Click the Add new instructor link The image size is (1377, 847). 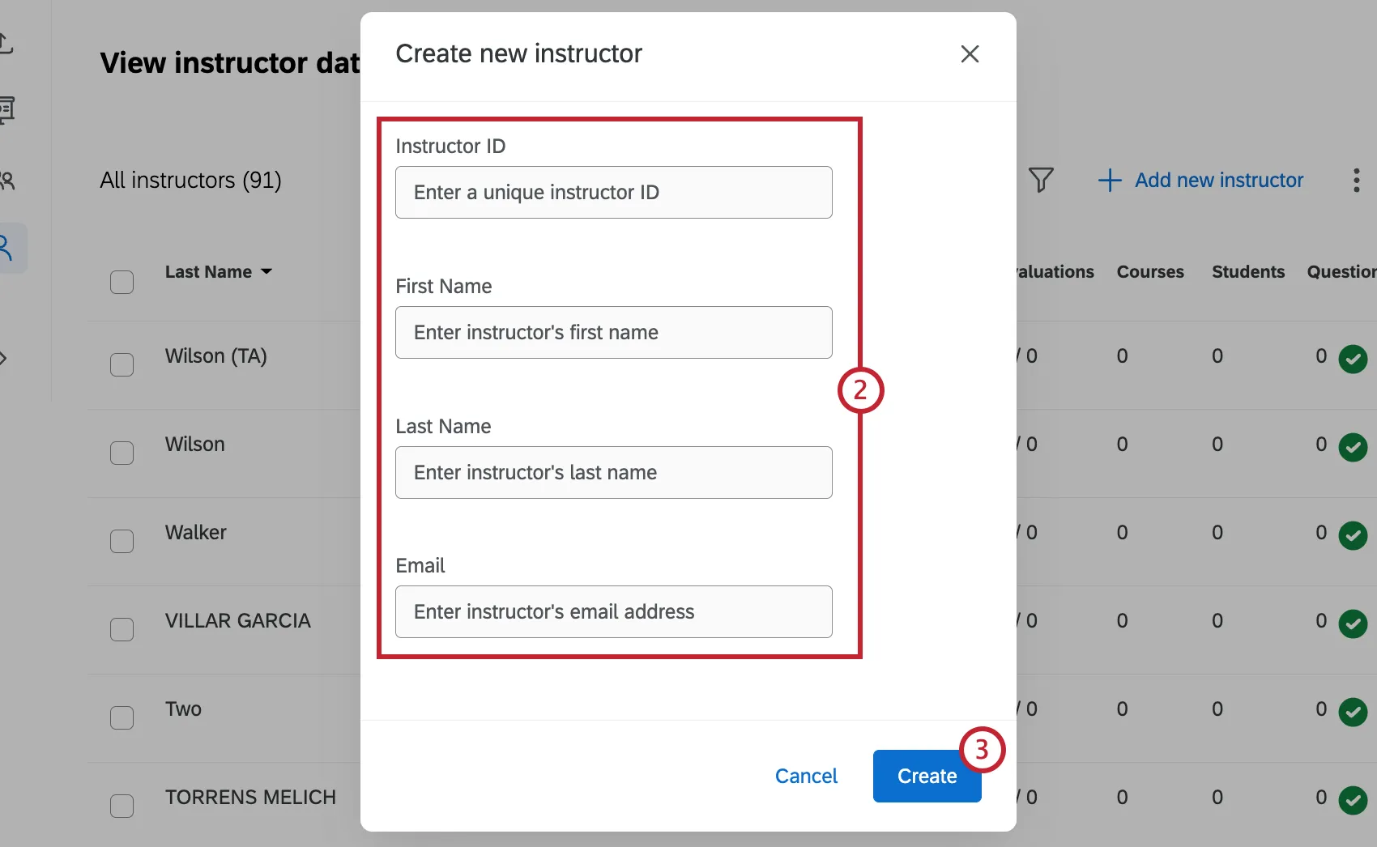pos(1219,180)
